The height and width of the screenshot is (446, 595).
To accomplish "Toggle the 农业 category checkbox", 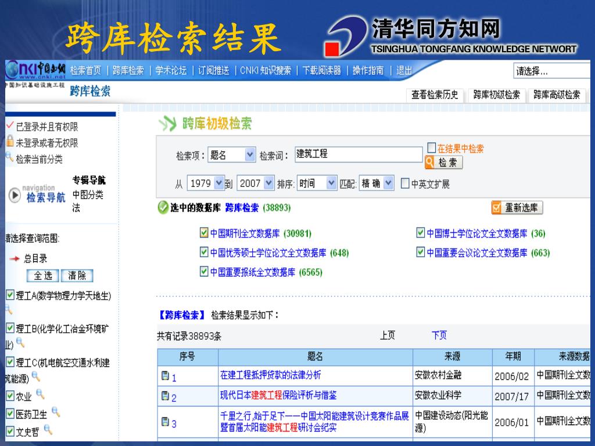I will [10, 395].
